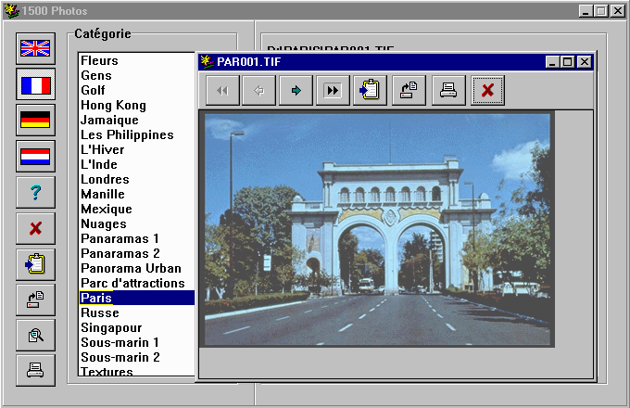Choose the German flag language button
Screen dimensions: 630x408
[x=35, y=121]
